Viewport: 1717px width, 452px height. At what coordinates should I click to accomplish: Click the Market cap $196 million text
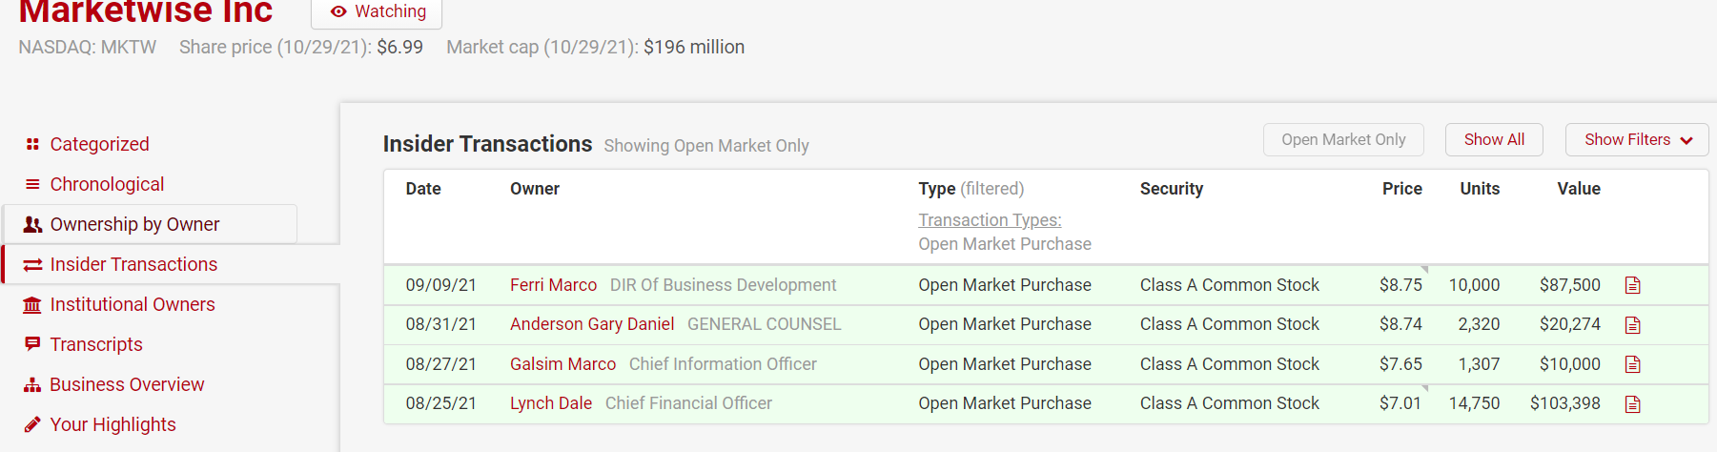tap(596, 47)
